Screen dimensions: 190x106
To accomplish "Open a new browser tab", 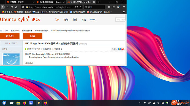I will click(99, 2).
